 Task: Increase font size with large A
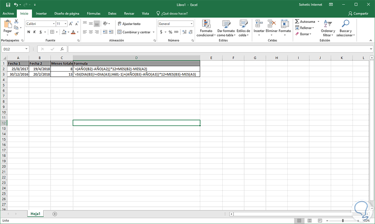click(x=71, y=24)
